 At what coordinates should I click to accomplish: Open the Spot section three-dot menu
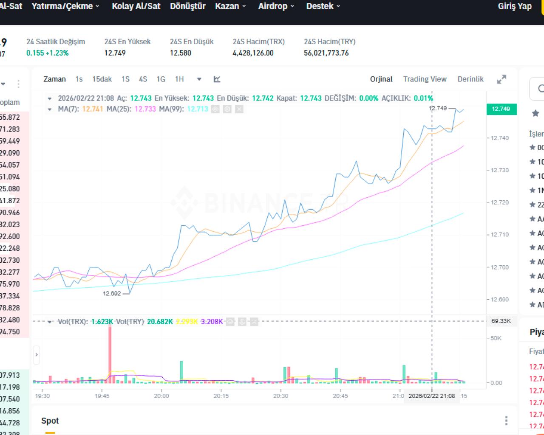506,421
